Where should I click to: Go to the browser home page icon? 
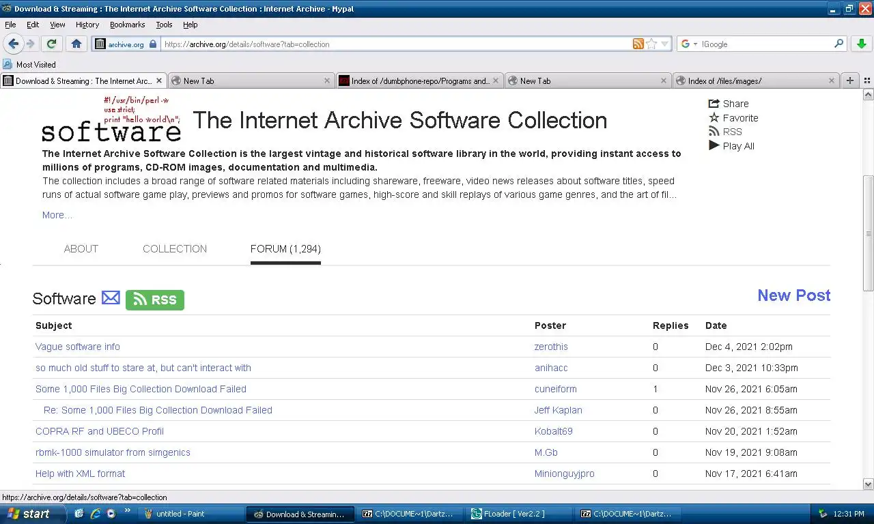point(76,44)
